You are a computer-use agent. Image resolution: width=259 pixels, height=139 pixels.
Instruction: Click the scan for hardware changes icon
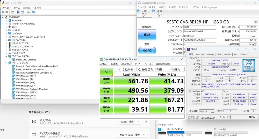pyautogui.click(x=34, y=12)
